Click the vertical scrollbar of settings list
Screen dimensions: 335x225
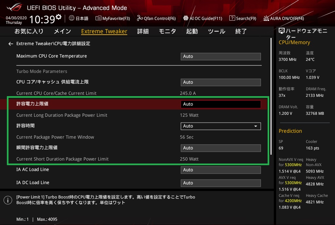point(271,96)
